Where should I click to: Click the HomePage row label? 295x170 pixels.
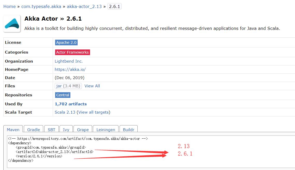pyautogui.click(x=17, y=70)
